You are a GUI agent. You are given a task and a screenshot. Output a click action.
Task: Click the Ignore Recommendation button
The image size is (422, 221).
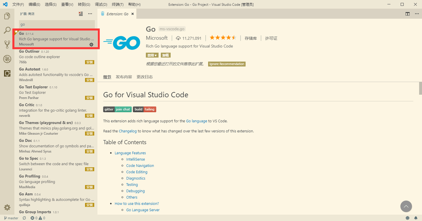tap(226, 64)
